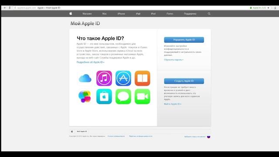This screenshot has width=279, height=157.
Task: Click the Apple – Мой Apple ID page title
Action: coord(49,8)
